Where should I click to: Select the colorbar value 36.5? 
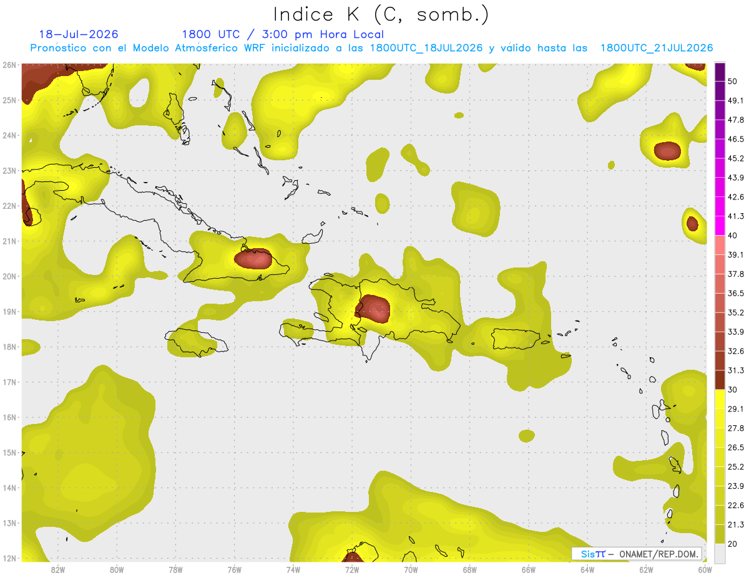pyautogui.click(x=736, y=293)
